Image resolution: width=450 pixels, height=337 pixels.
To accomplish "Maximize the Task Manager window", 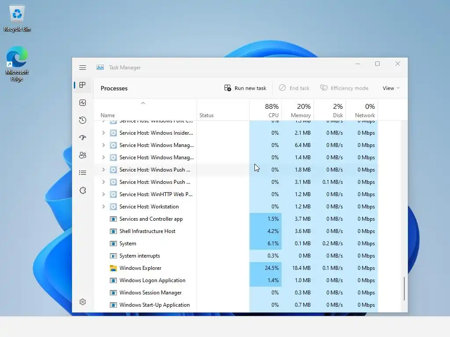I will click(x=377, y=64).
